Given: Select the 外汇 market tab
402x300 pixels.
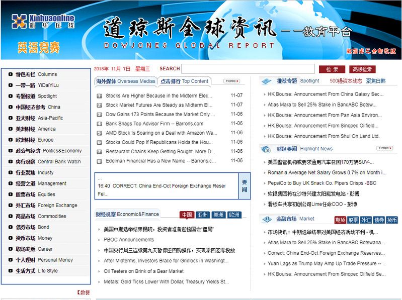Looking at the screenshot, I should pos(366,220).
